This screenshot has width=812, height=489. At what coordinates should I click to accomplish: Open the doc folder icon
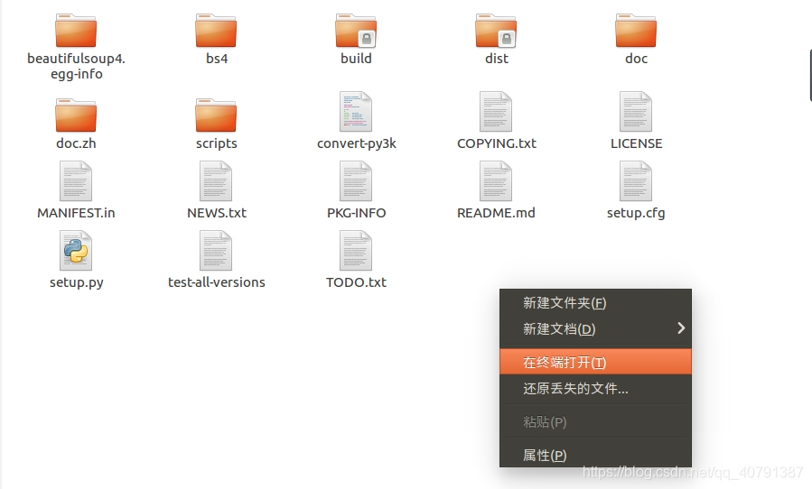(x=635, y=31)
